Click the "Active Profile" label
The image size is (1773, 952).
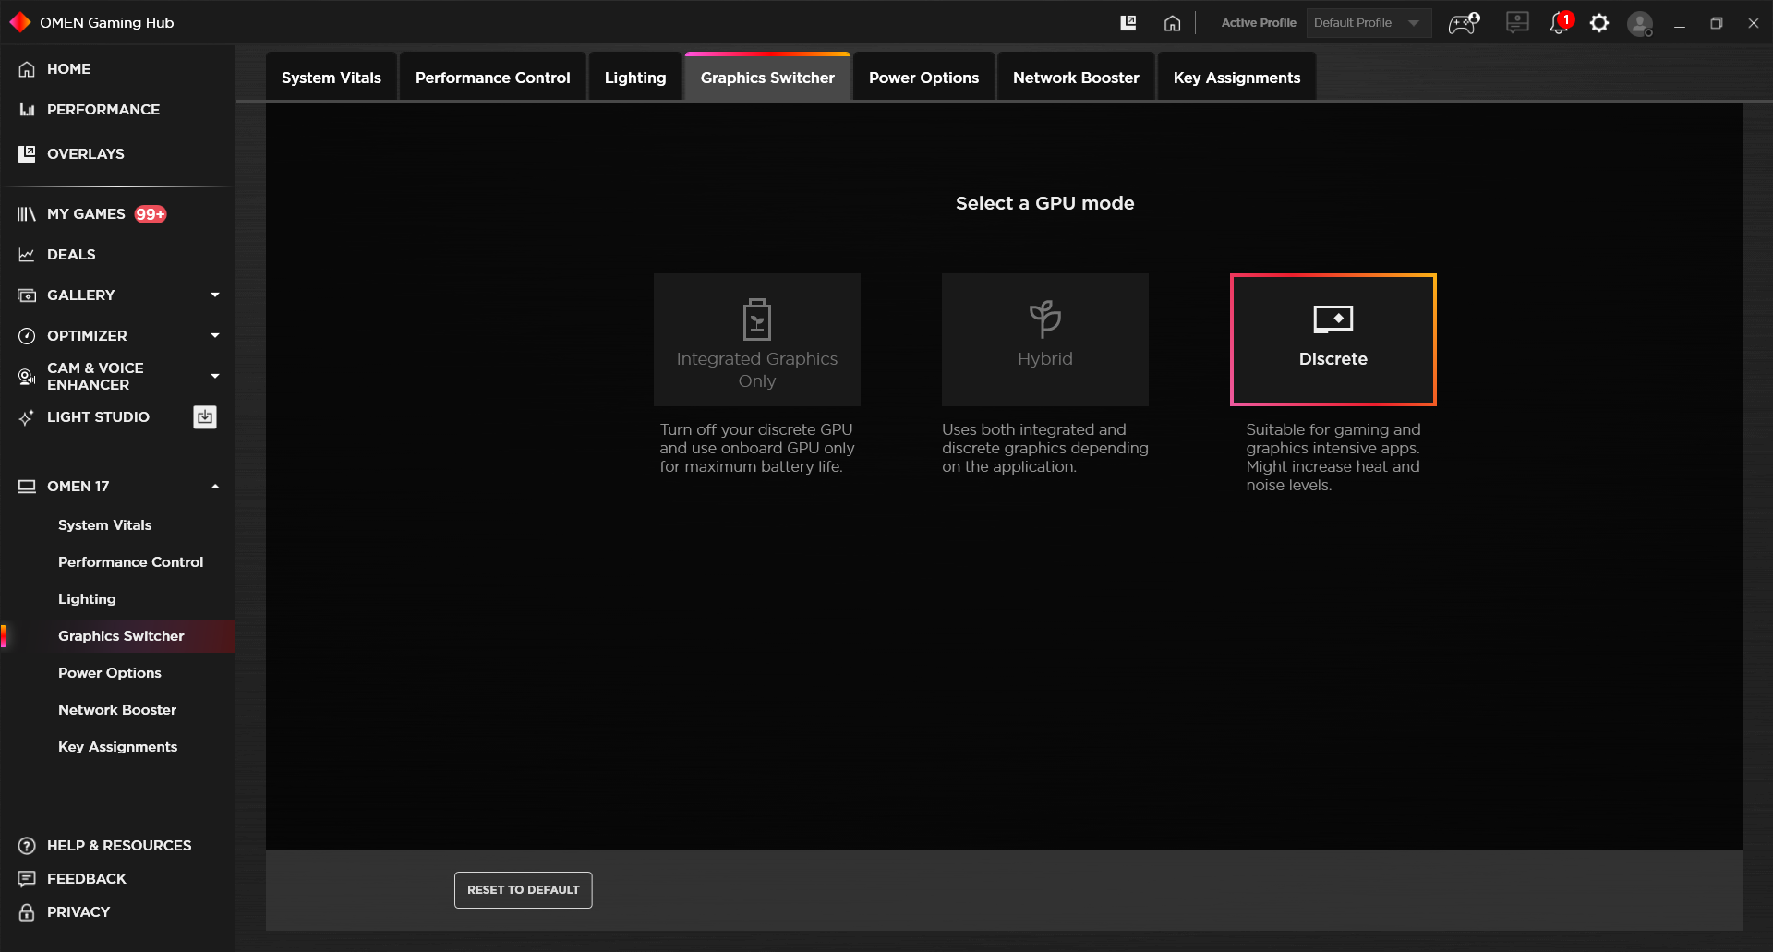[1259, 23]
